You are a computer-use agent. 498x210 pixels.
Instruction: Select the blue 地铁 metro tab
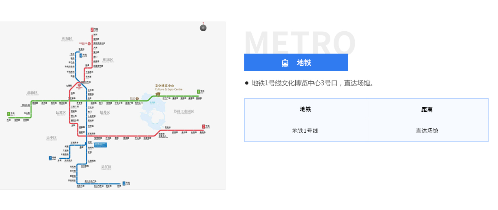point(296,63)
